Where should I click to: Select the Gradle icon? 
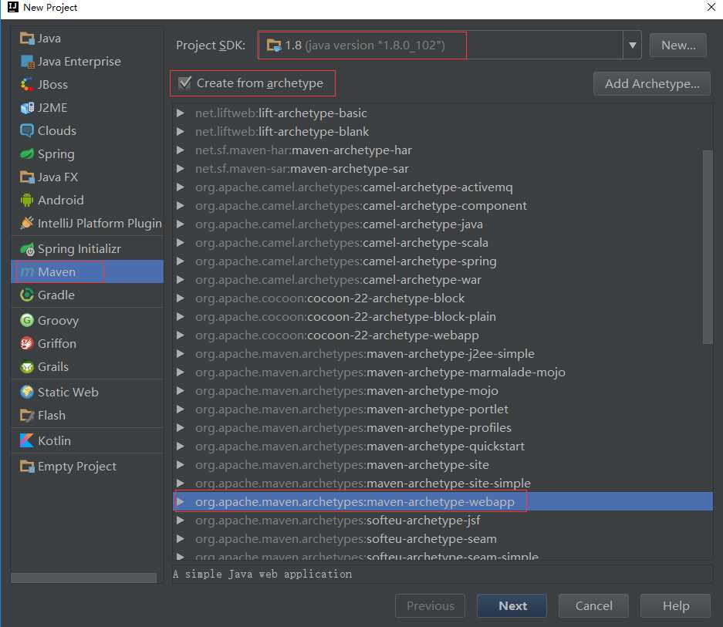click(27, 295)
